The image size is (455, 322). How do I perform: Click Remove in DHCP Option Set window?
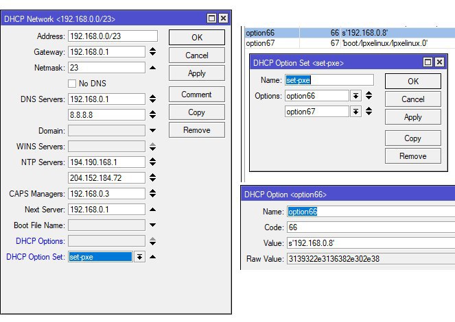(413, 156)
